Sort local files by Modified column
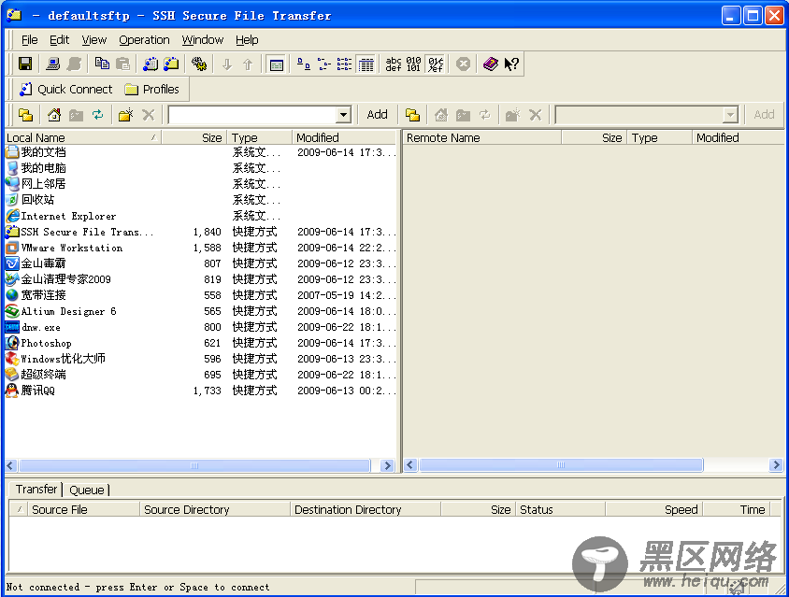Screen dimensions: 789x597 (x=345, y=137)
